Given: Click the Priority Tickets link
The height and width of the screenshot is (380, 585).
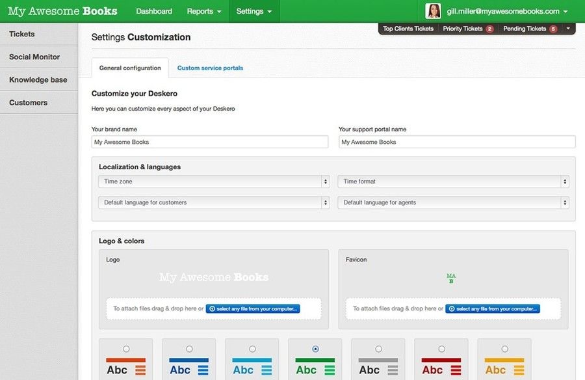Looking at the screenshot, I should tap(463, 29).
